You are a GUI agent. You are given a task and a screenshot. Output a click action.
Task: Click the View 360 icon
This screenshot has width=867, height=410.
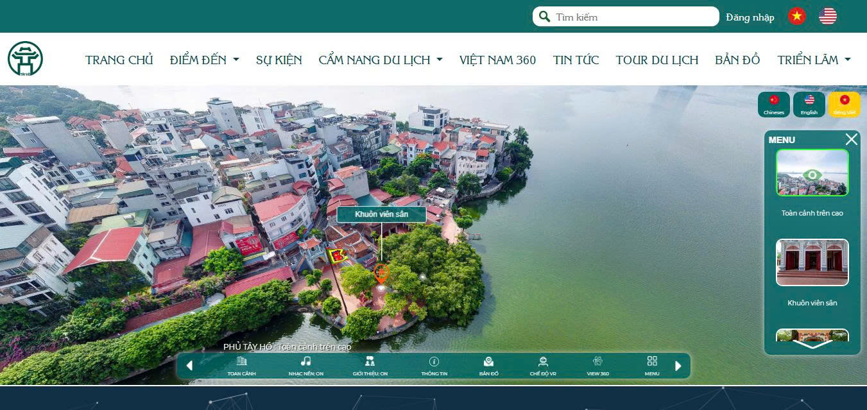[x=597, y=365]
